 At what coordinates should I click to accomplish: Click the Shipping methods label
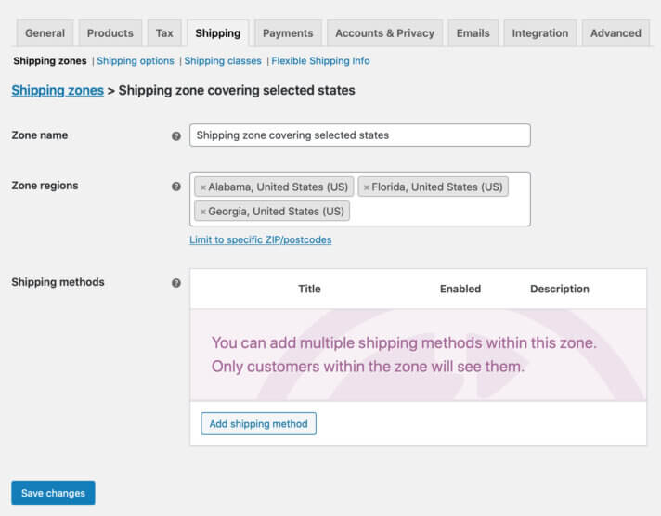(x=58, y=282)
